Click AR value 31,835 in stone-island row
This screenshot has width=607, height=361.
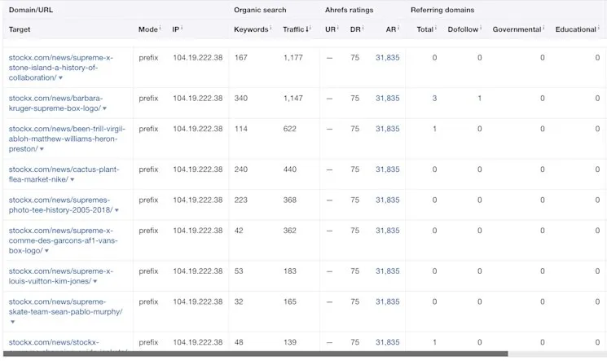click(388, 57)
